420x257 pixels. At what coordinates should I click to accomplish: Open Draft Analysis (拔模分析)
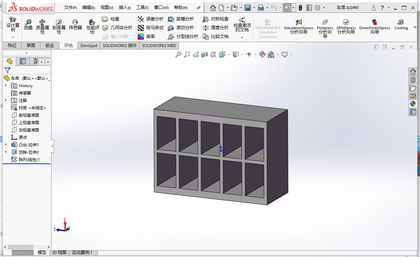[181, 19]
